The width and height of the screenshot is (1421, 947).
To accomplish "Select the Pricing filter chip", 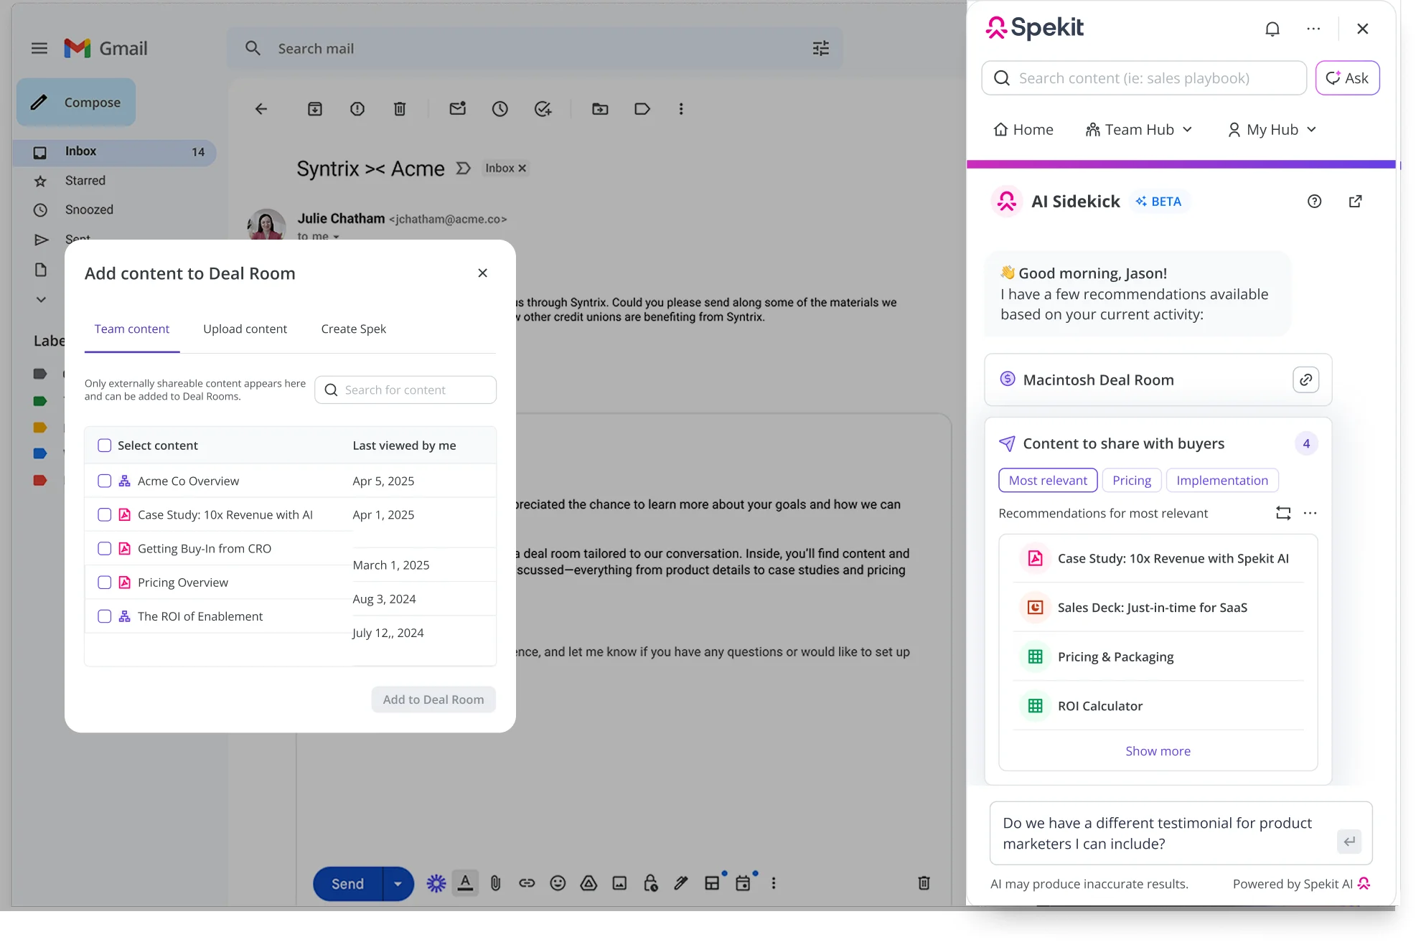I will pyautogui.click(x=1132, y=480).
